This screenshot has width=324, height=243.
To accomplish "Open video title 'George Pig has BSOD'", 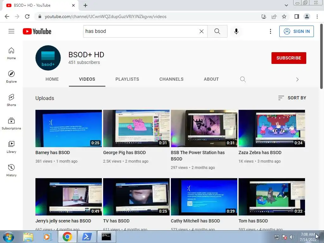I will (124, 153).
